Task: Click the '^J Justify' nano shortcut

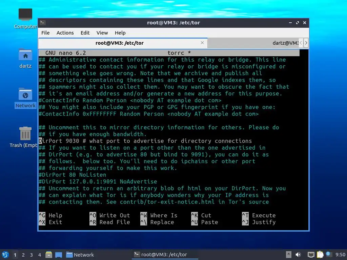Action: pyautogui.click(x=259, y=222)
